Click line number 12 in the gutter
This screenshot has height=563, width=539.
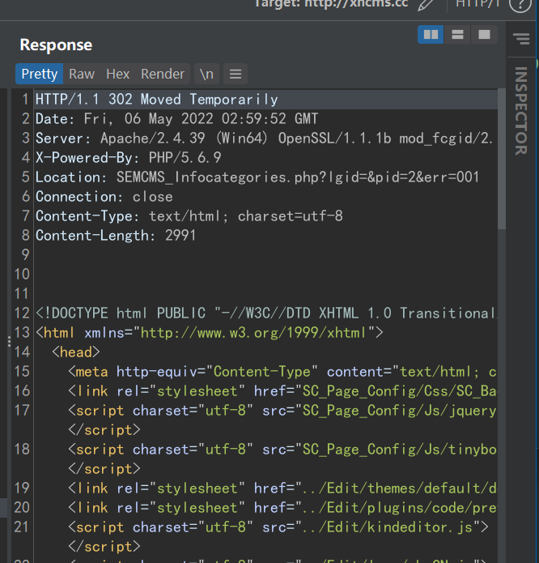[22, 313]
